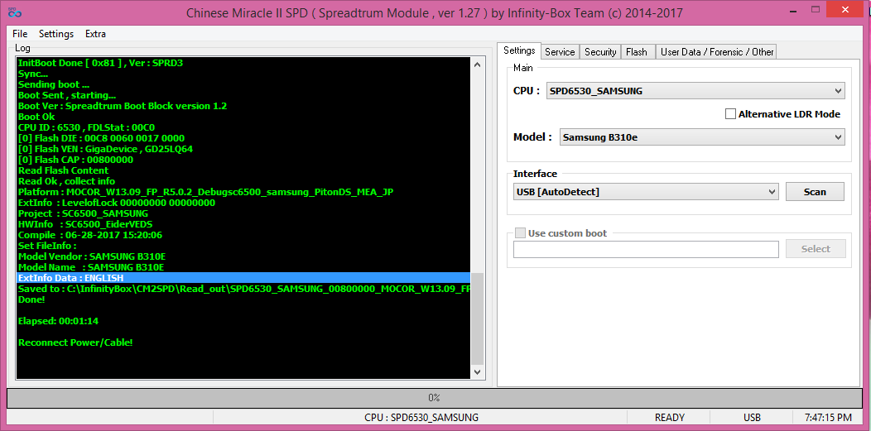Click the 'Project : SC6500_SAMSUNG' log line
Image resolution: width=871 pixels, height=431 pixels.
[x=84, y=213]
